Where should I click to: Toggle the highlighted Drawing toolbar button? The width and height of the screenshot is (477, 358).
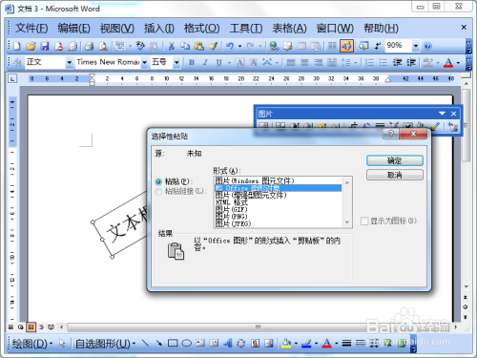(346, 46)
